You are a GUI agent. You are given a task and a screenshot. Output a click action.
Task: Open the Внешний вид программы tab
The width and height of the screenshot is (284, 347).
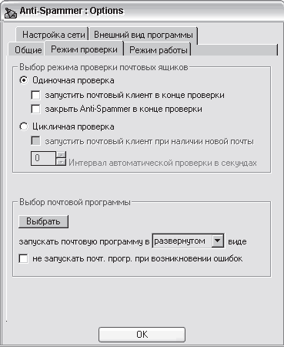pos(143,35)
